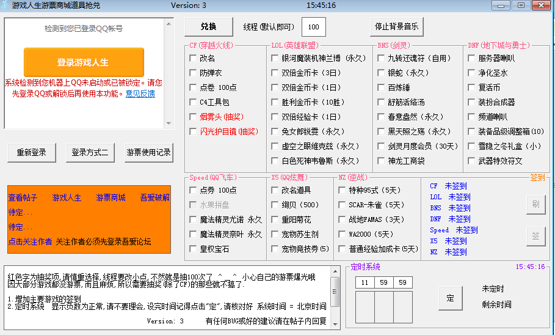Check the 净化圣水 checkbox
Image resolution: width=555 pixels, height=335 pixels.
pyautogui.click(x=471, y=73)
